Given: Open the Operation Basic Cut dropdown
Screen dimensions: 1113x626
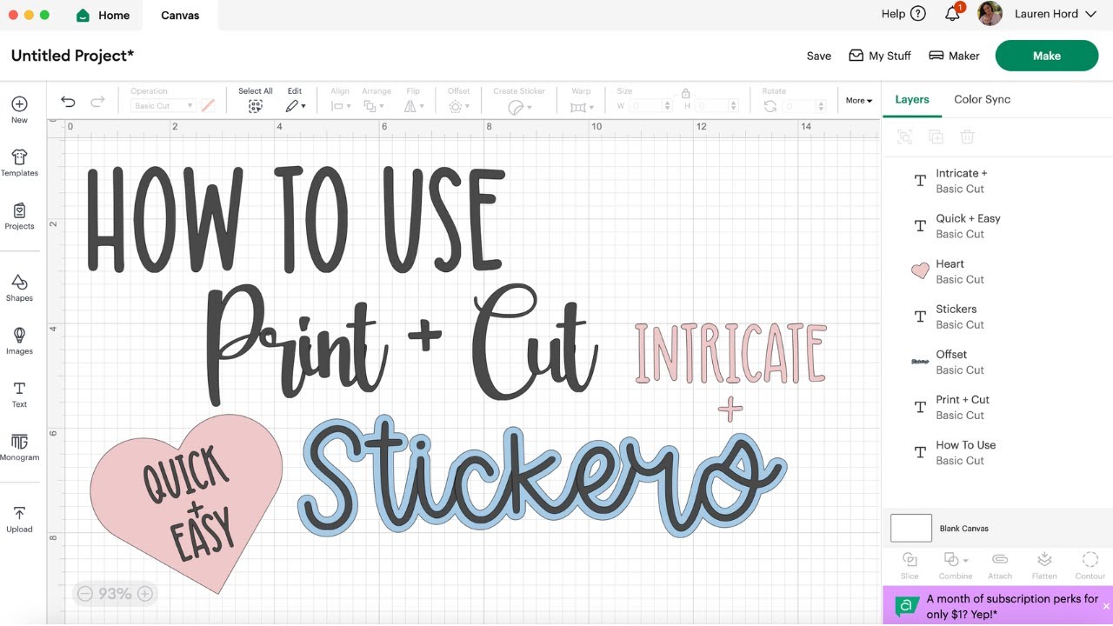Looking at the screenshot, I should click(x=163, y=106).
